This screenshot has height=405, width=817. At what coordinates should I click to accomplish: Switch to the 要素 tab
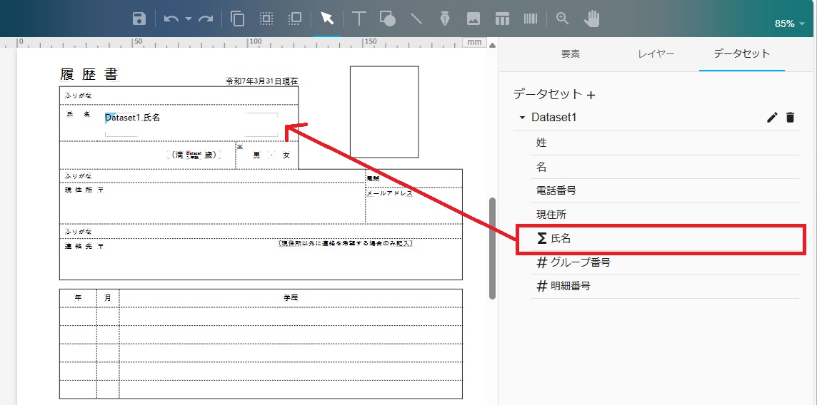pos(571,53)
